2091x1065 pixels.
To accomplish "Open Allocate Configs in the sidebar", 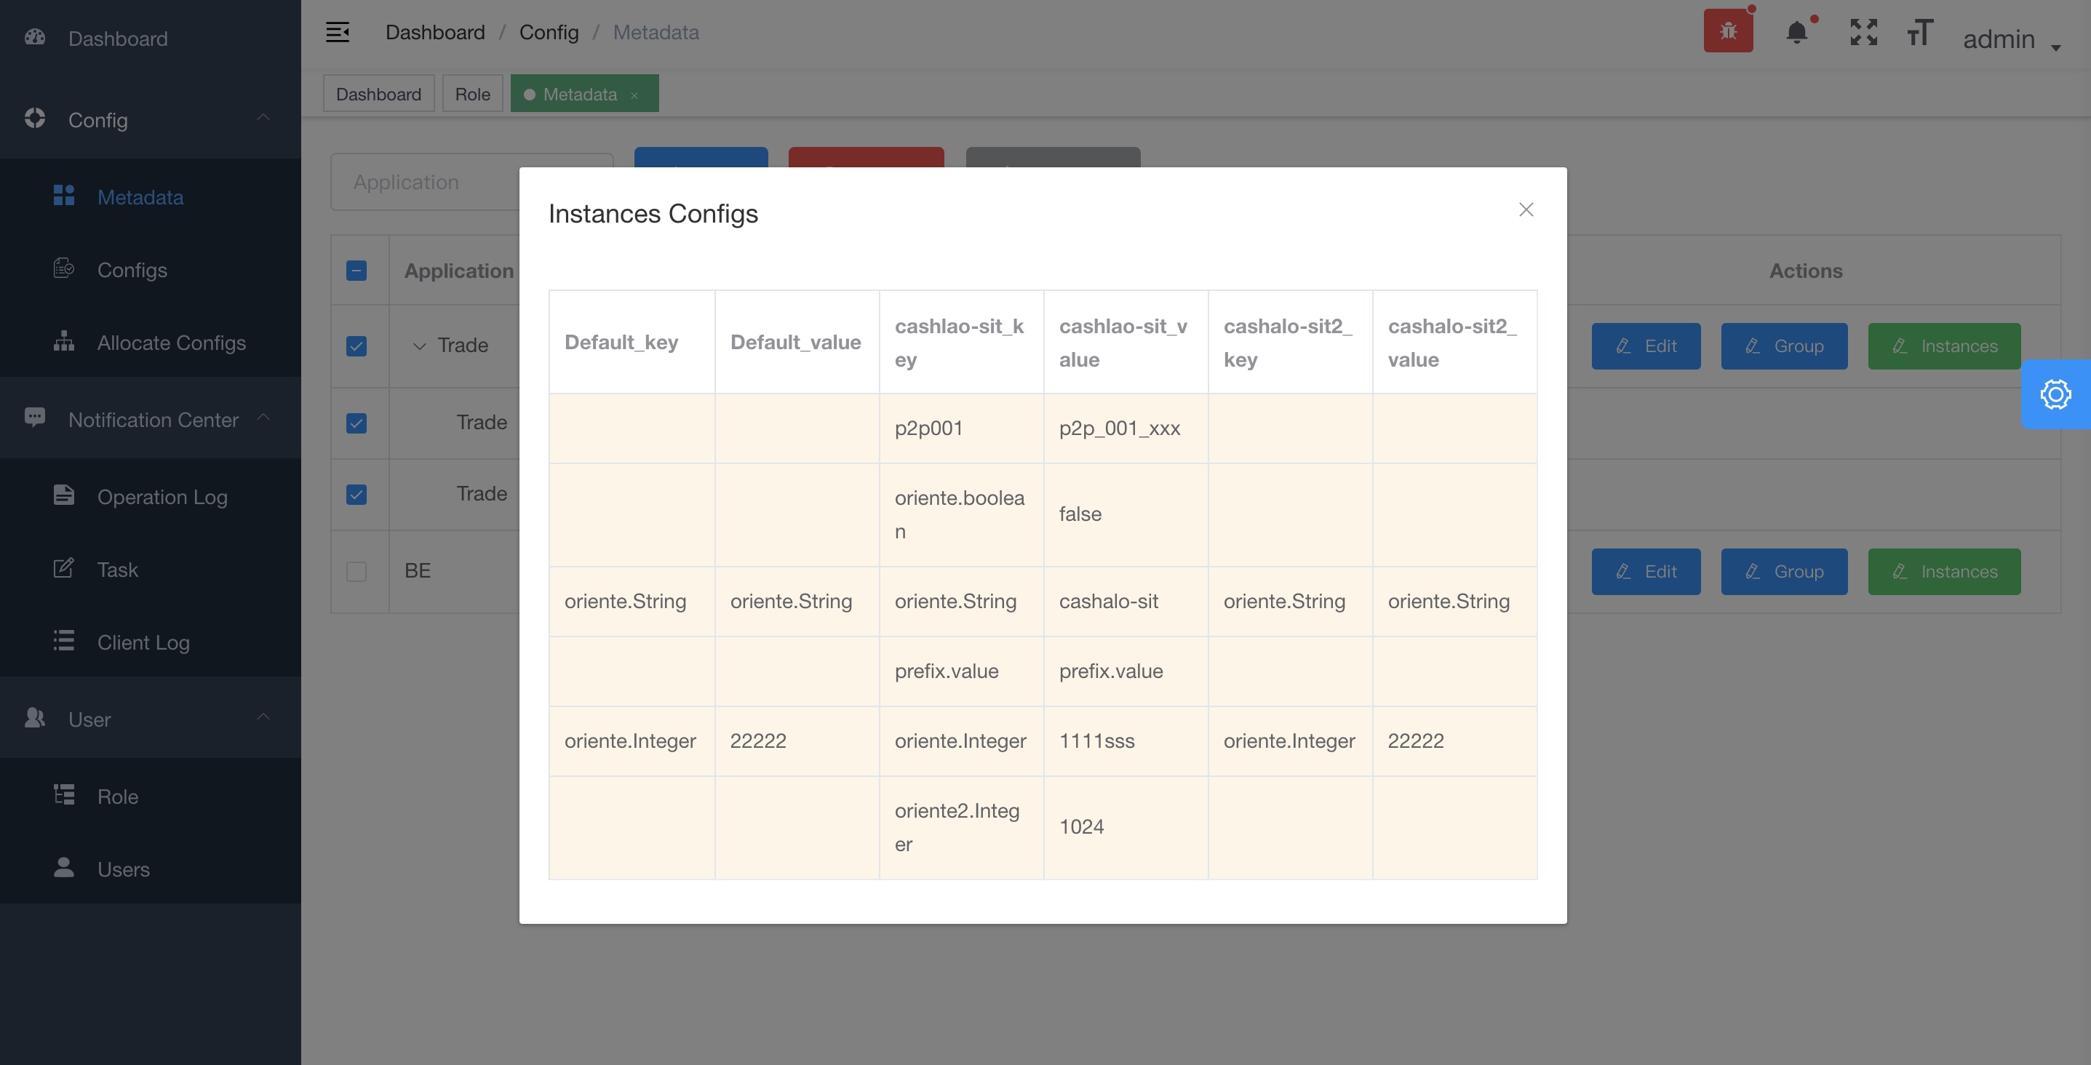I will 171,343.
